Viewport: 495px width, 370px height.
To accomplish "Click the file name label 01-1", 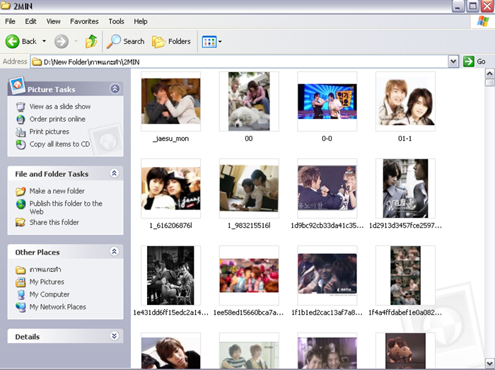I will (405, 139).
